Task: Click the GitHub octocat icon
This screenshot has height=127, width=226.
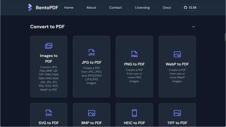Action: point(186,8)
